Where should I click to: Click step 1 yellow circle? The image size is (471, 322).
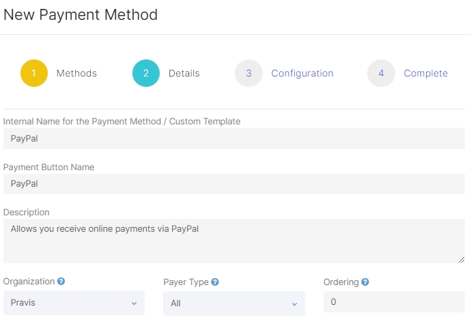pyautogui.click(x=34, y=73)
